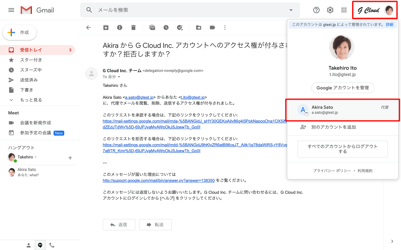The height and width of the screenshot is (250, 401).
Task: Open Starred messages
Action: tap(38, 60)
